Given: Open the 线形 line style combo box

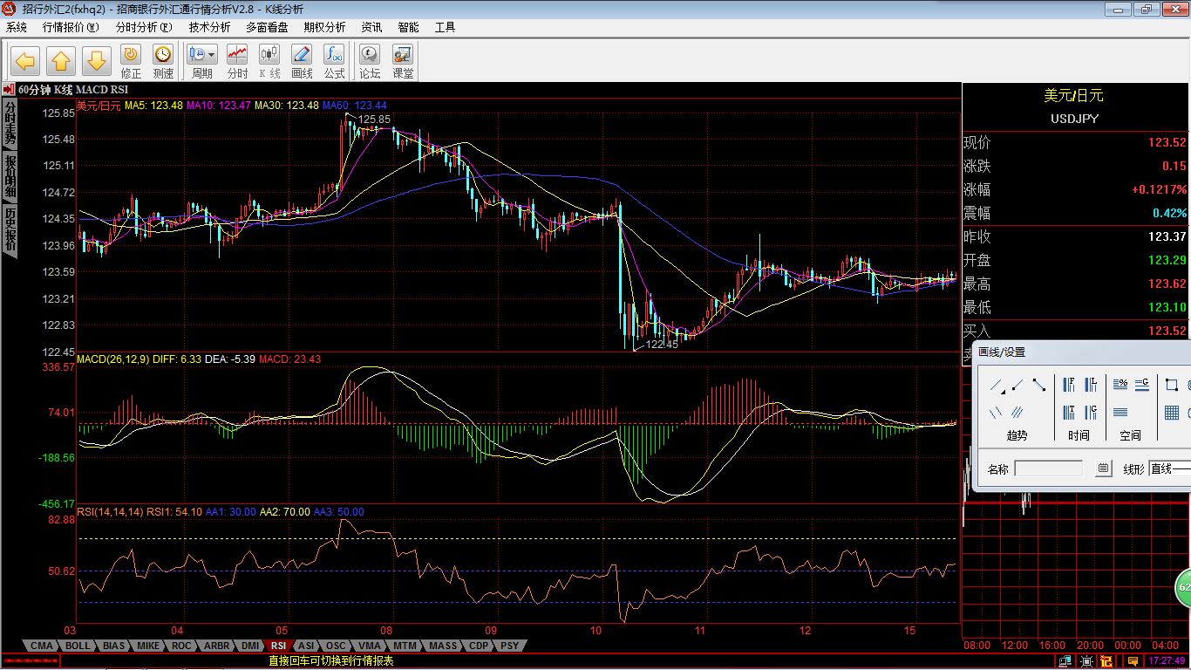Looking at the screenshot, I should 1169,469.
